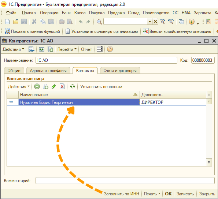This screenshot has height=199, width=218.
Task: Click Re-read refresh icon in form toolbar
Action: coord(41,49)
